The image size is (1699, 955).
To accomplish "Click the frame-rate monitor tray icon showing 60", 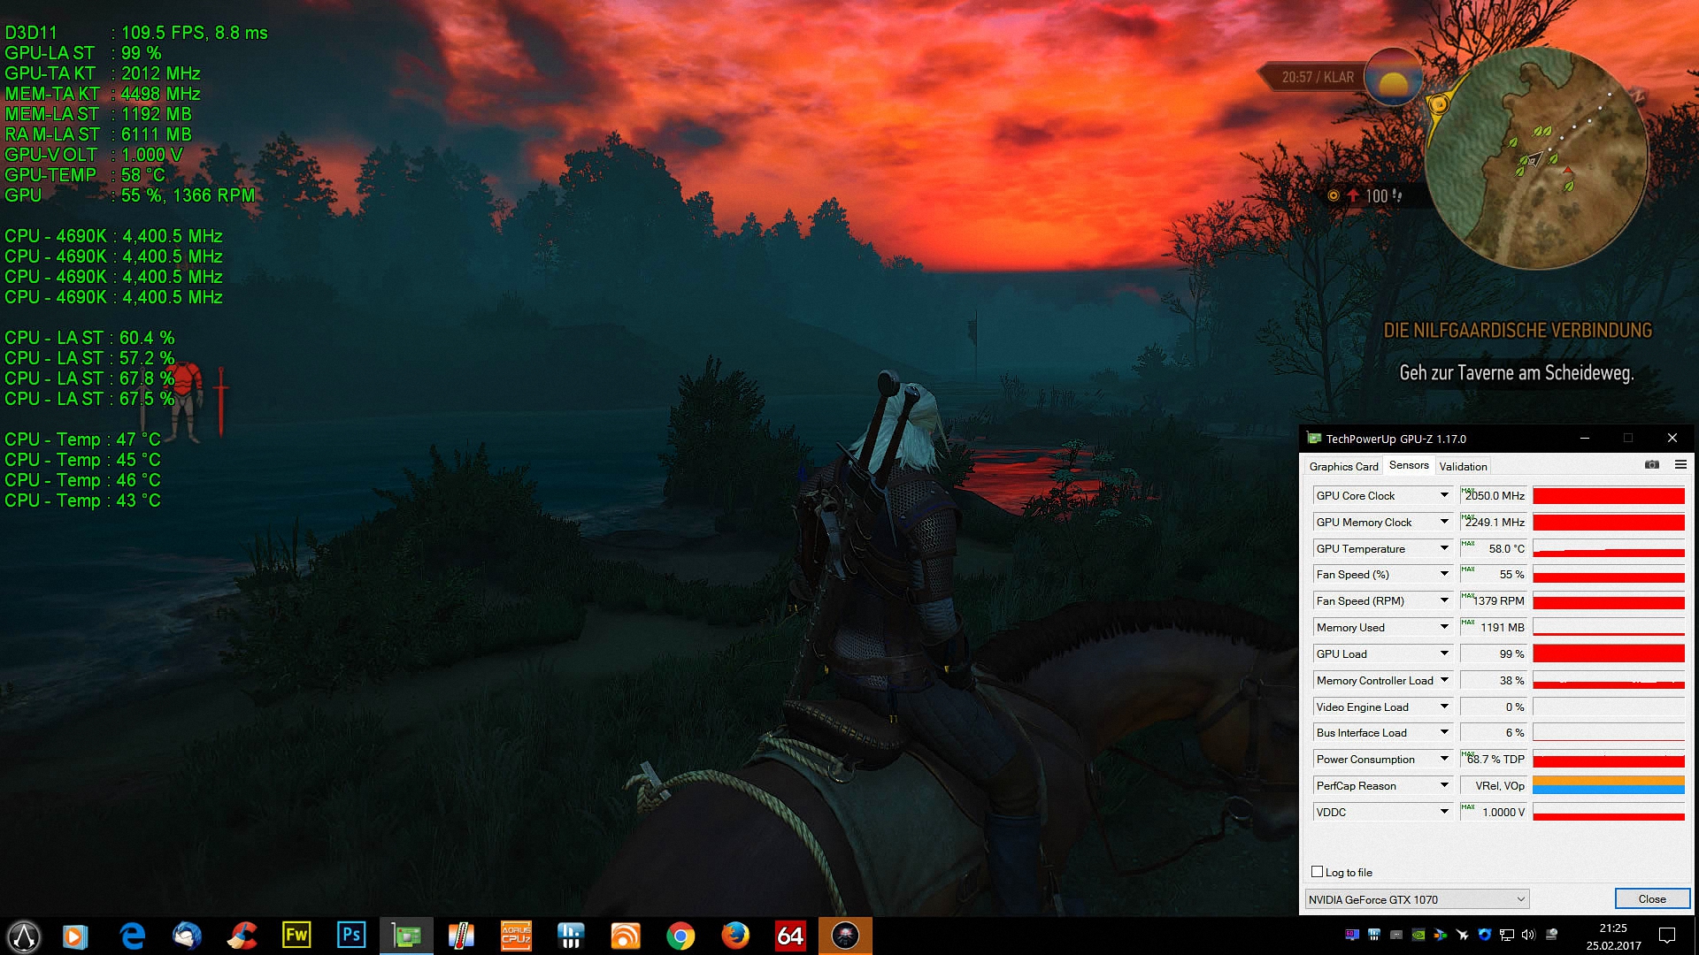I will (x=1352, y=935).
